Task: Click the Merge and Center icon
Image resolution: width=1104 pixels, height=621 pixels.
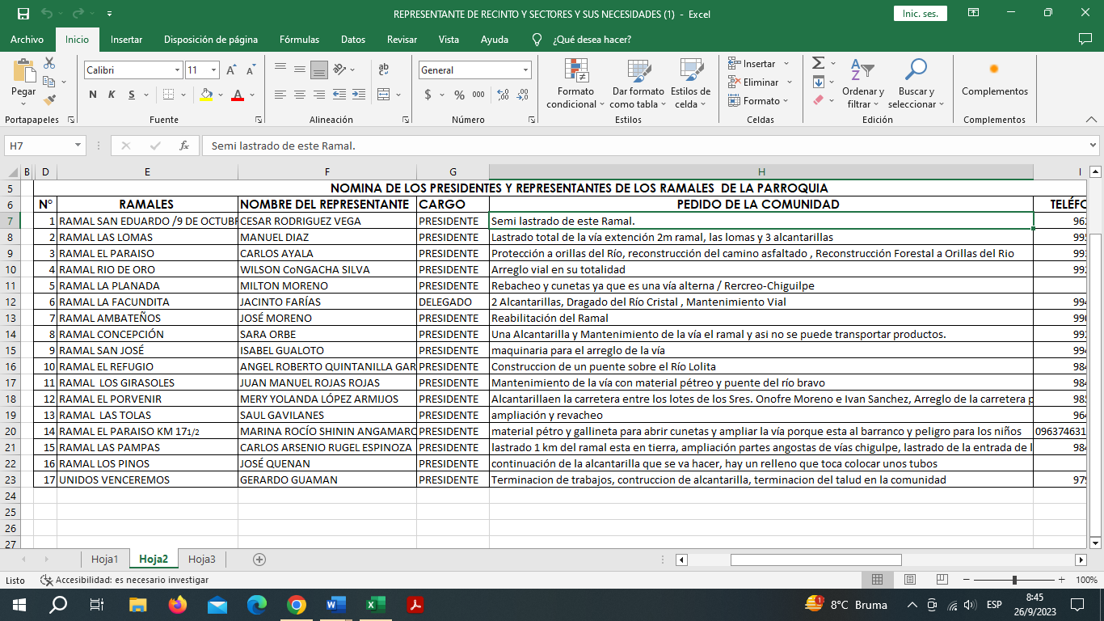Action: (384, 95)
